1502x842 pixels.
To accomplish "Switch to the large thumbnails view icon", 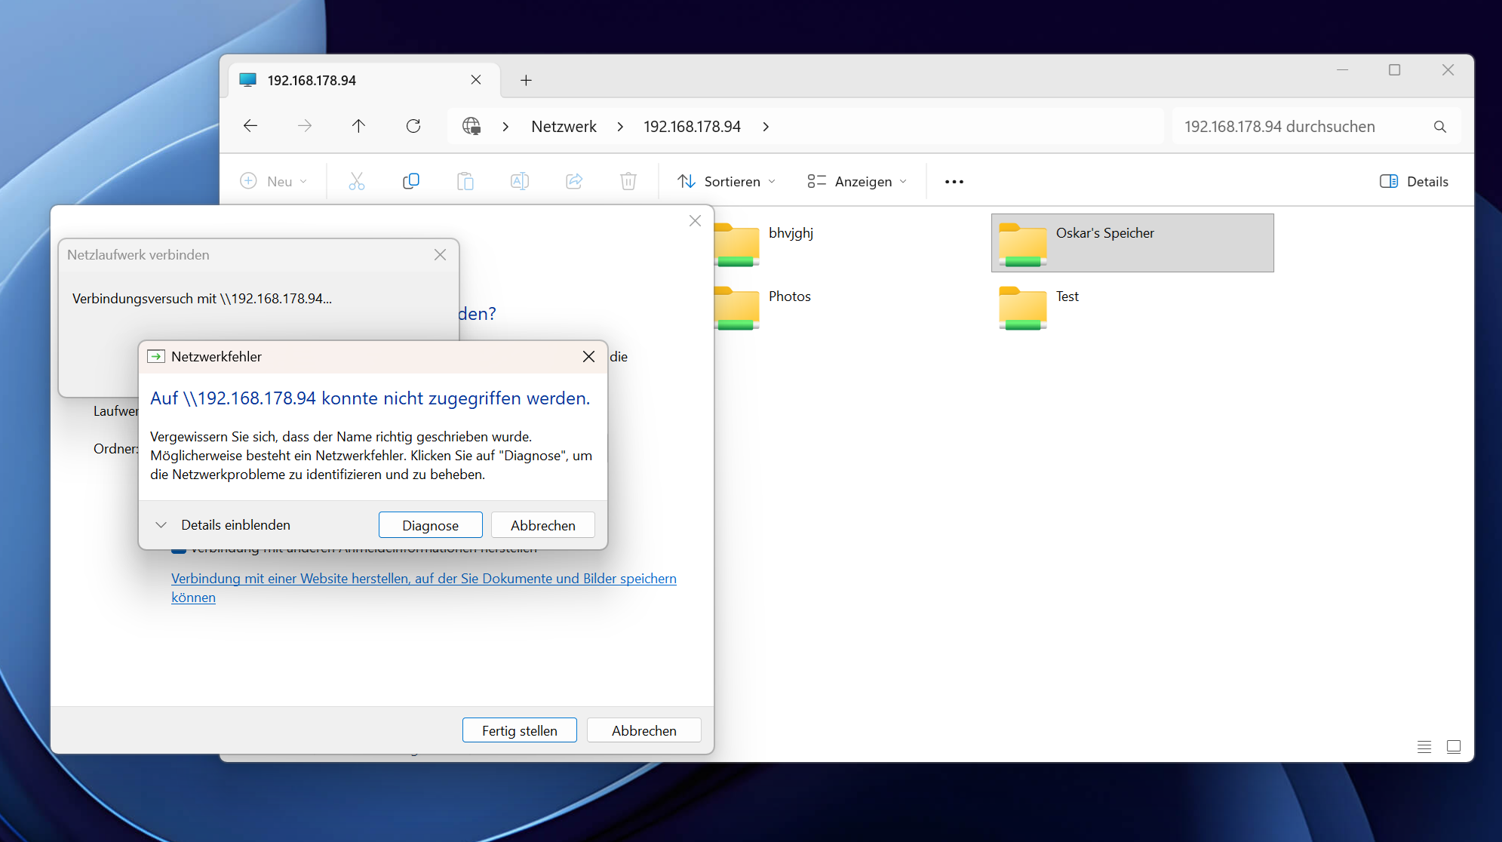I will tap(1454, 746).
